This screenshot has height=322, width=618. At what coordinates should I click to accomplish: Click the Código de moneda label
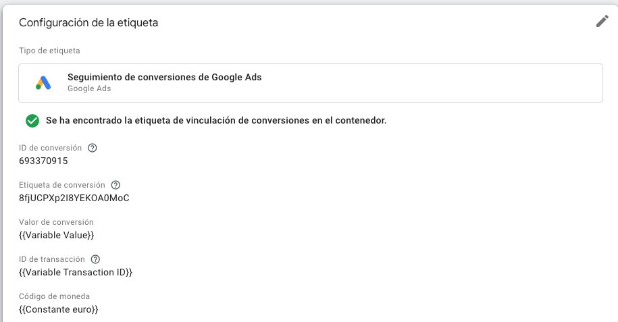[55, 296]
